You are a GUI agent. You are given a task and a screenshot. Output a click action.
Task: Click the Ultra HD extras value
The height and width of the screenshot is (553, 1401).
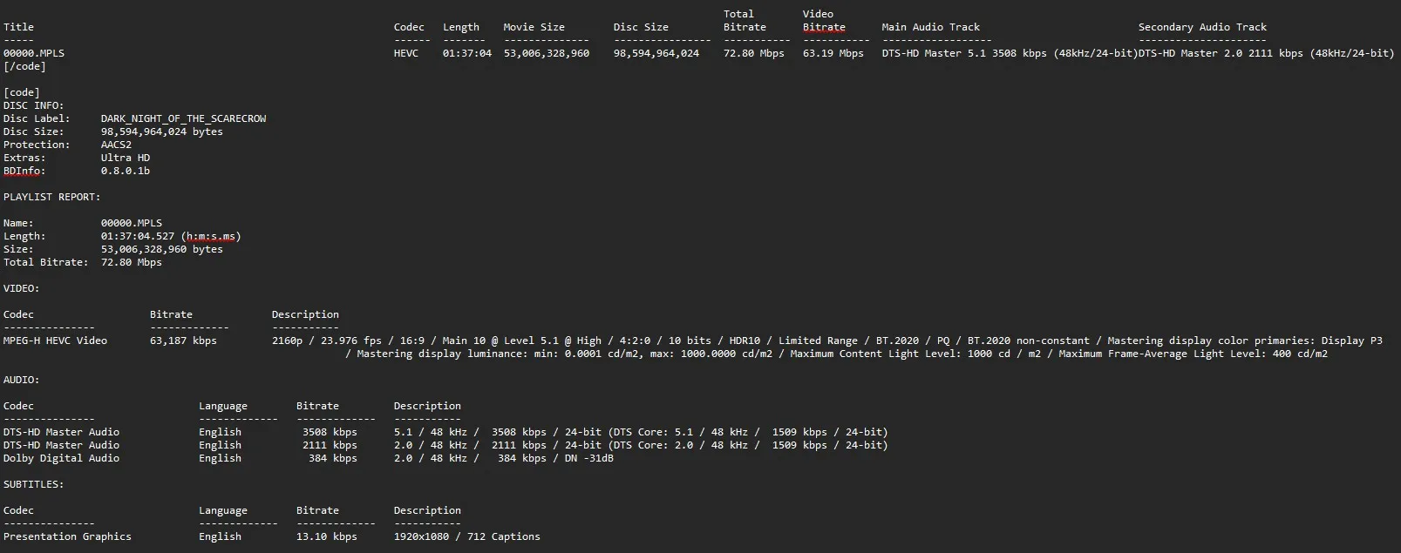[126, 158]
